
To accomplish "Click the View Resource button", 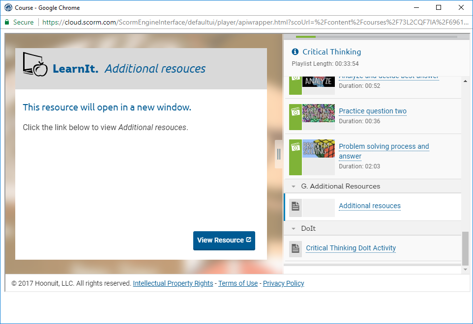I will [x=224, y=241].
